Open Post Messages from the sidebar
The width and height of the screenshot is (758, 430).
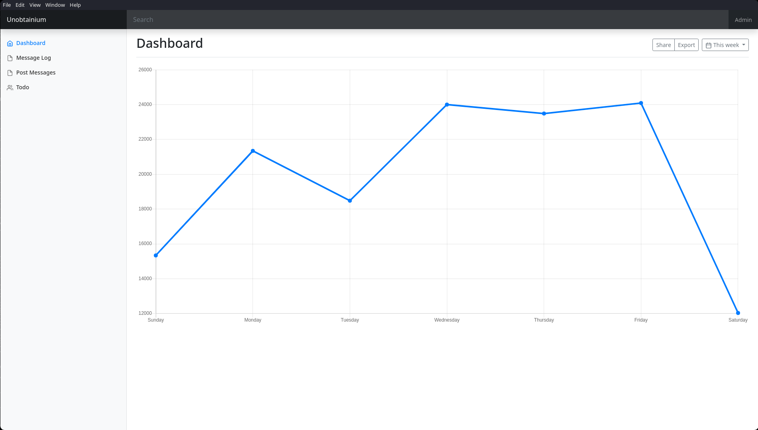coord(36,73)
